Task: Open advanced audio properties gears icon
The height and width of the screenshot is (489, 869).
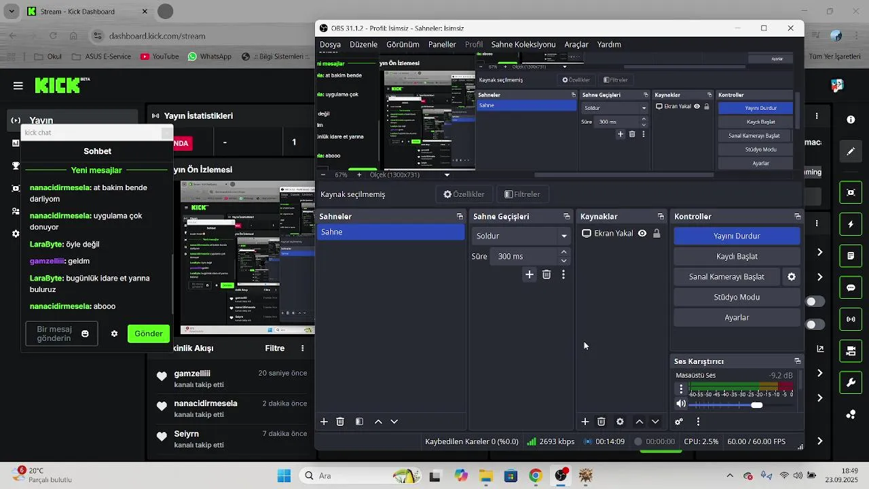Action: [x=679, y=422]
